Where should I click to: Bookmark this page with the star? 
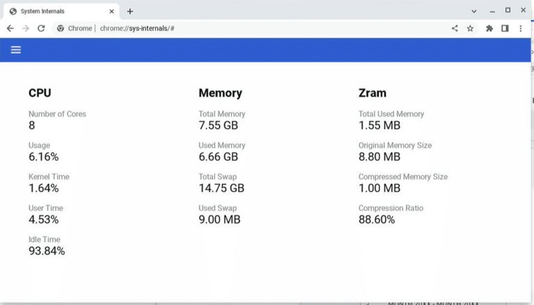470,28
